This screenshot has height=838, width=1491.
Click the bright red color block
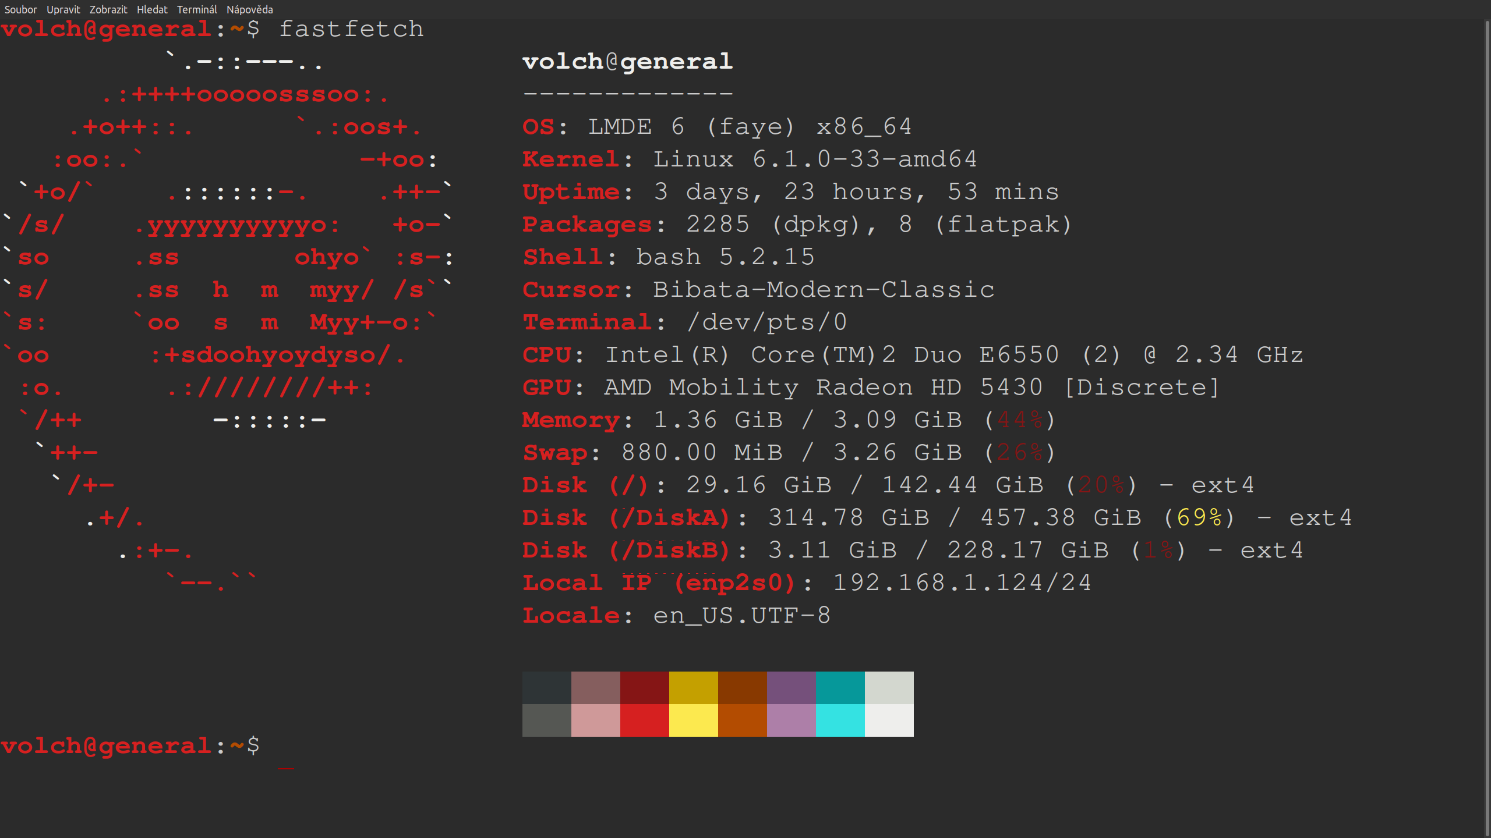click(x=644, y=720)
